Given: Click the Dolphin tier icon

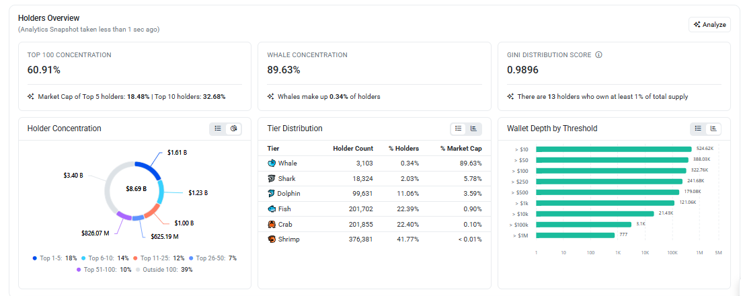Looking at the screenshot, I should pos(271,193).
